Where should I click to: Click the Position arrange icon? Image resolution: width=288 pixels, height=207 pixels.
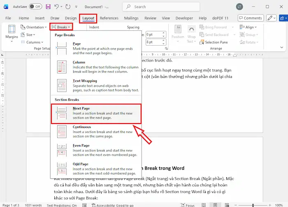178,34
